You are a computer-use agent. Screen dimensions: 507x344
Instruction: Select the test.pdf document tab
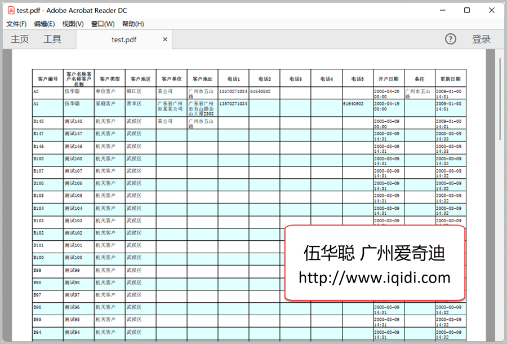pyautogui.click(x=124, y=39)
